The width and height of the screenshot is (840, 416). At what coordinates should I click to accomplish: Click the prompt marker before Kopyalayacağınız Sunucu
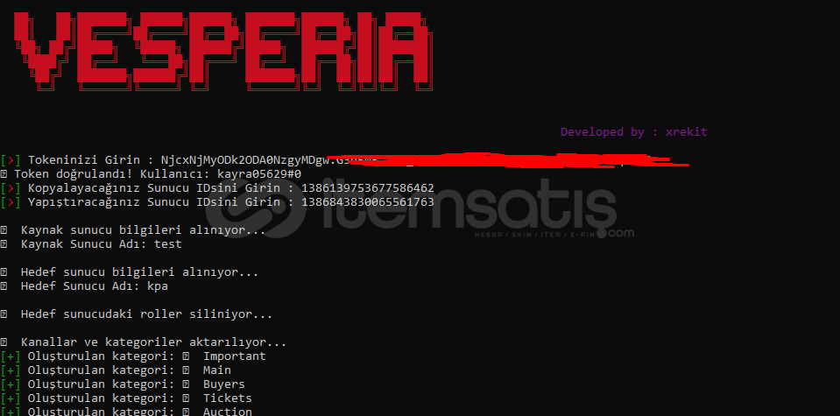tap(11, 188)
